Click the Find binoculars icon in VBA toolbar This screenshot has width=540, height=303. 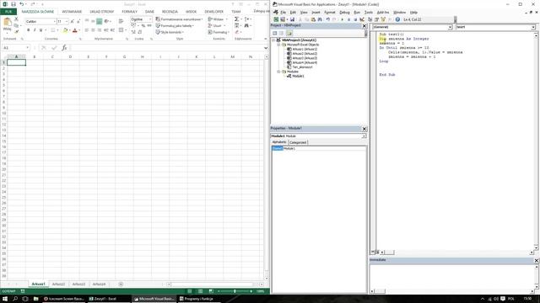[320, 19]
